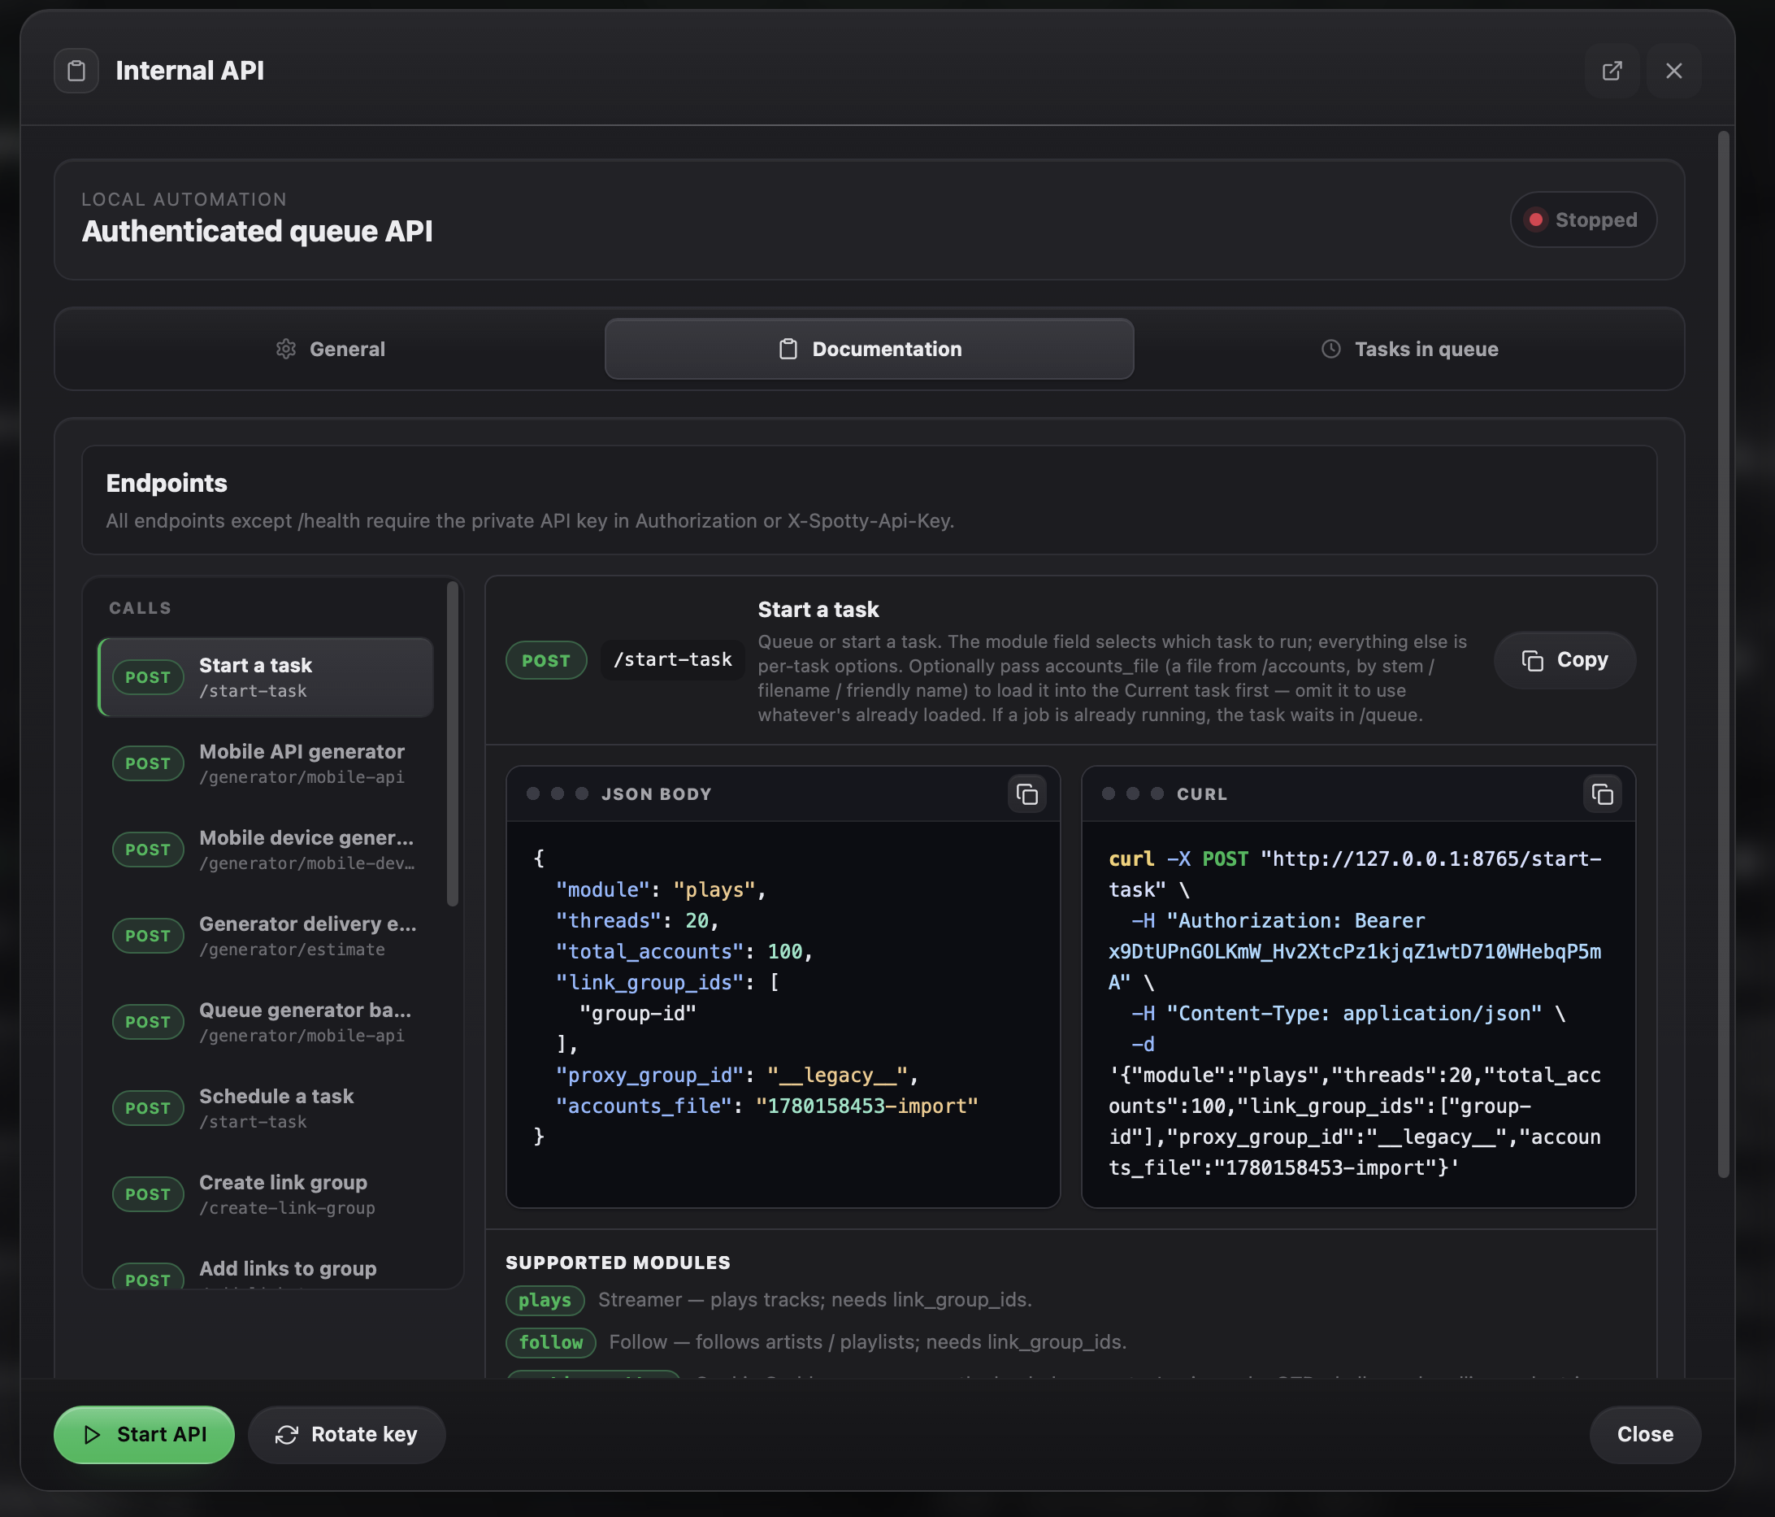Screen dimensions: 1775x1517
Task: Select the Schedule a task call
Action: [266, 1107]
